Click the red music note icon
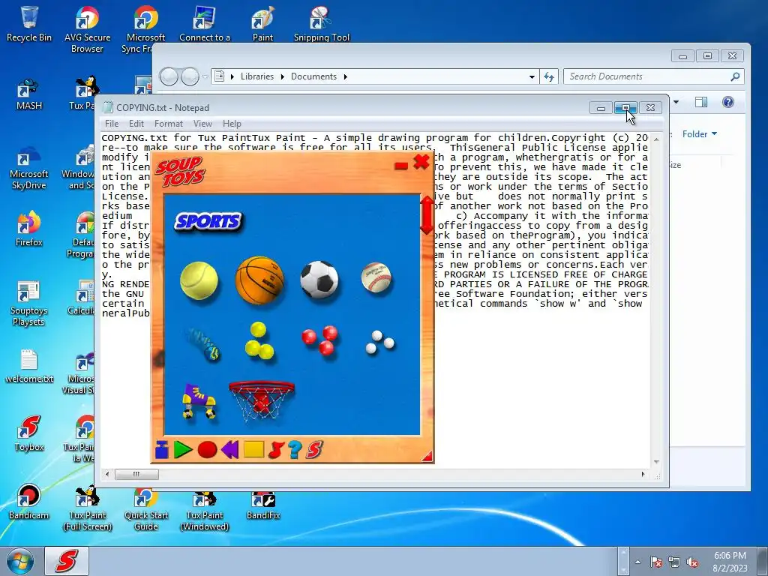The image size is (768, 576). (x=276, y=450)
